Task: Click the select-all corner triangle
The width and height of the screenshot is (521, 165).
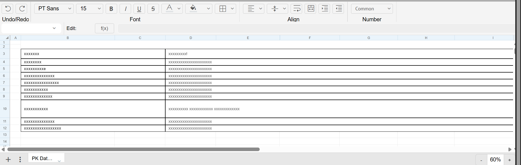Action: point(7,38)
